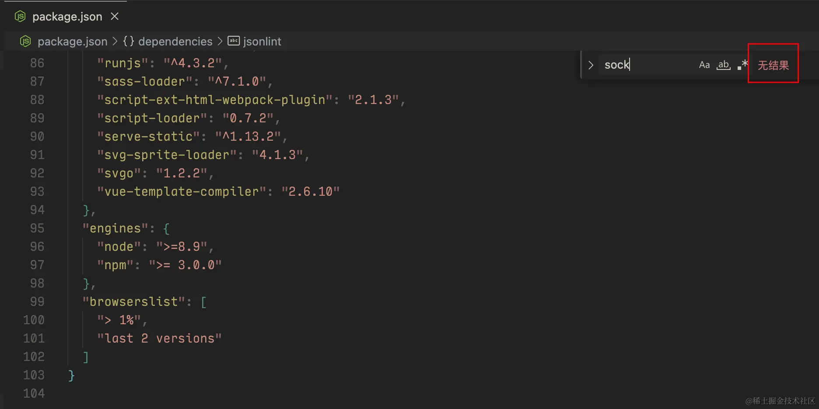Click the "sass-loader" dependency key

(144, 82)
